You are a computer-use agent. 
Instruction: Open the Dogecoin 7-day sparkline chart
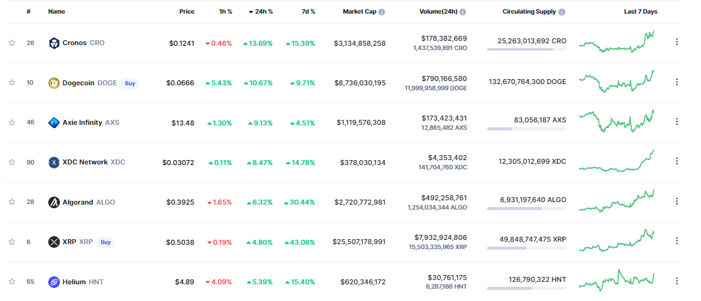click(616, 82)
